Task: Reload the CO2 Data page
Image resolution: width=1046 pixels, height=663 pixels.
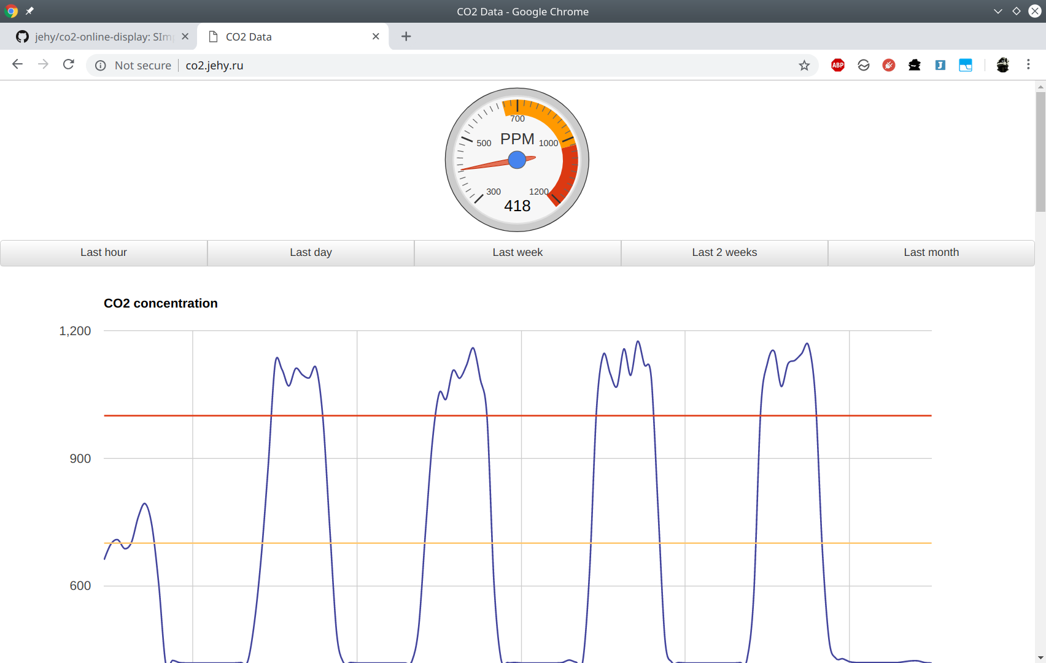Action: pos(69,64)
